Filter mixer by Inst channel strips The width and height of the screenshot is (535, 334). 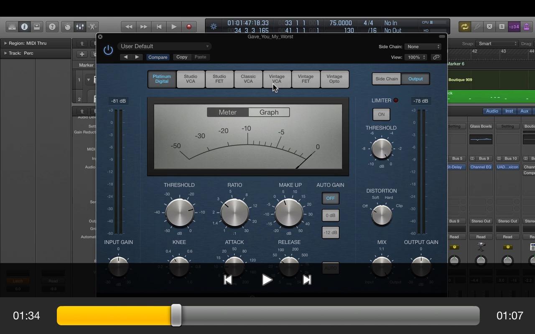(509, 111)
